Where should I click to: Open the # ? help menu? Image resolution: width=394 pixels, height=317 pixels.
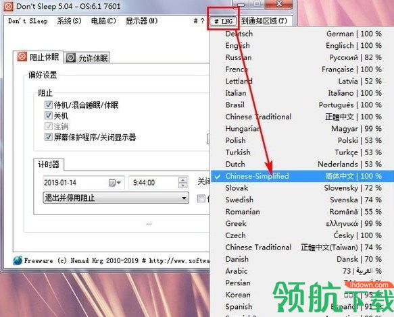199,21
